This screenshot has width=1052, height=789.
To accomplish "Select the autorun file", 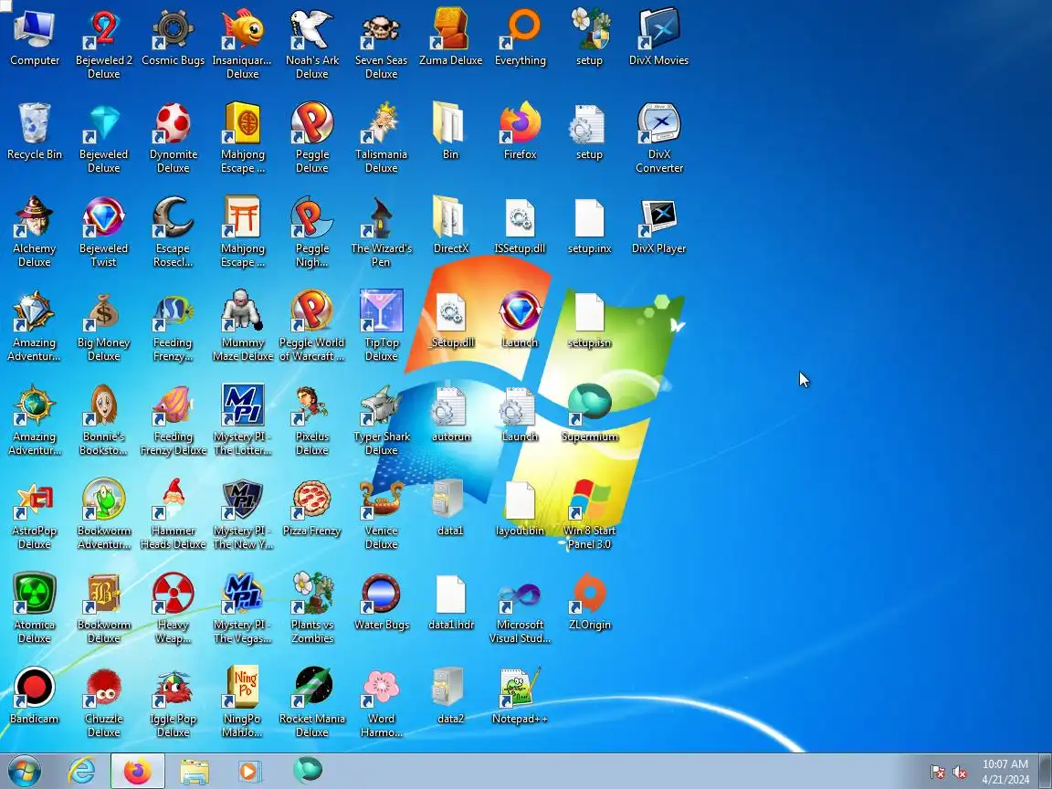I will click(451, 405).
